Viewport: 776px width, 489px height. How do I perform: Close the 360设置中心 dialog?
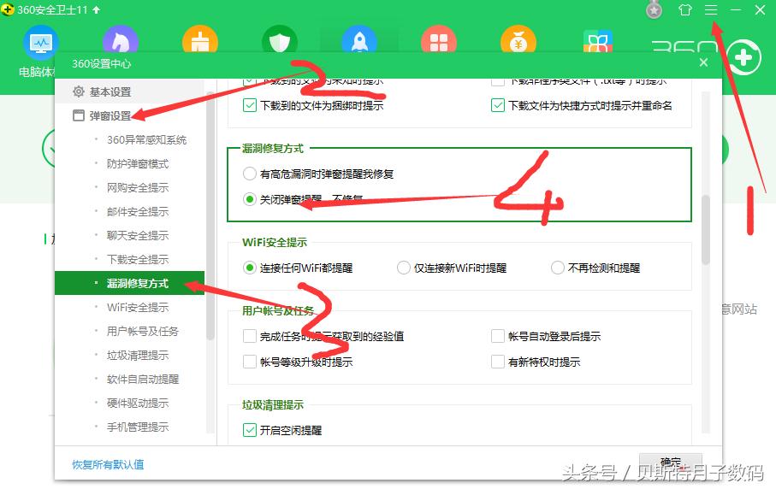pyautogui.click(x=703, y=62)
